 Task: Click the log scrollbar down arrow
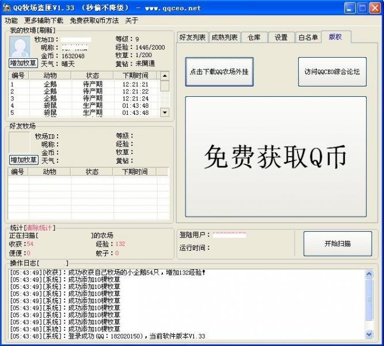(369, 334)
